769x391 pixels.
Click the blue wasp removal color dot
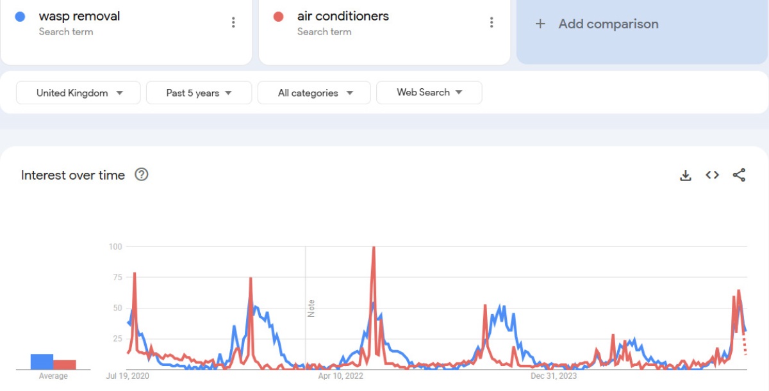pyautogui.click(x=20, y=17)
